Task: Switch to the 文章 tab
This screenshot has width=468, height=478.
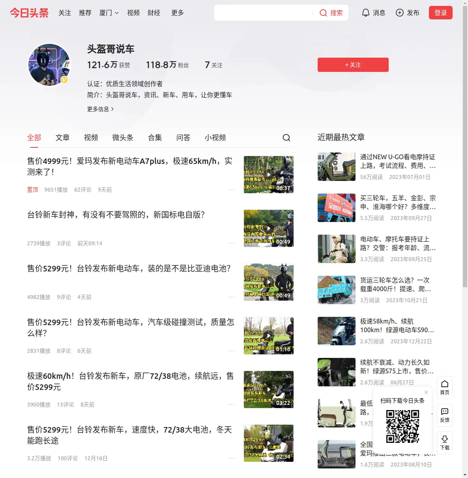Action: pos(63,137)
